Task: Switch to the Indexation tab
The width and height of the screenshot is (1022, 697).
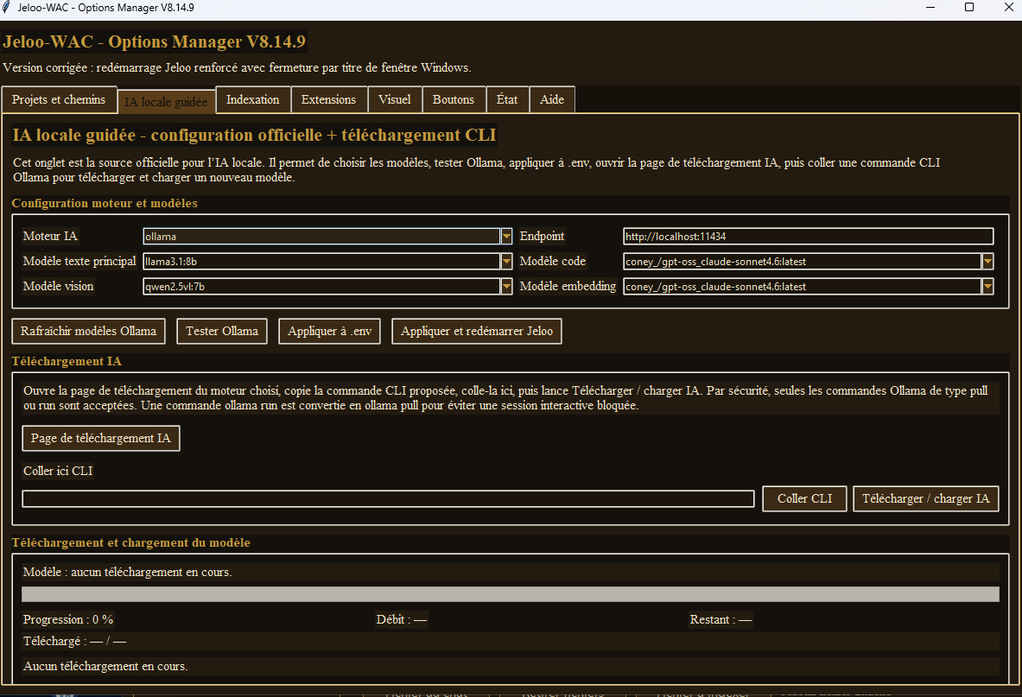Action: coord(253,99)
